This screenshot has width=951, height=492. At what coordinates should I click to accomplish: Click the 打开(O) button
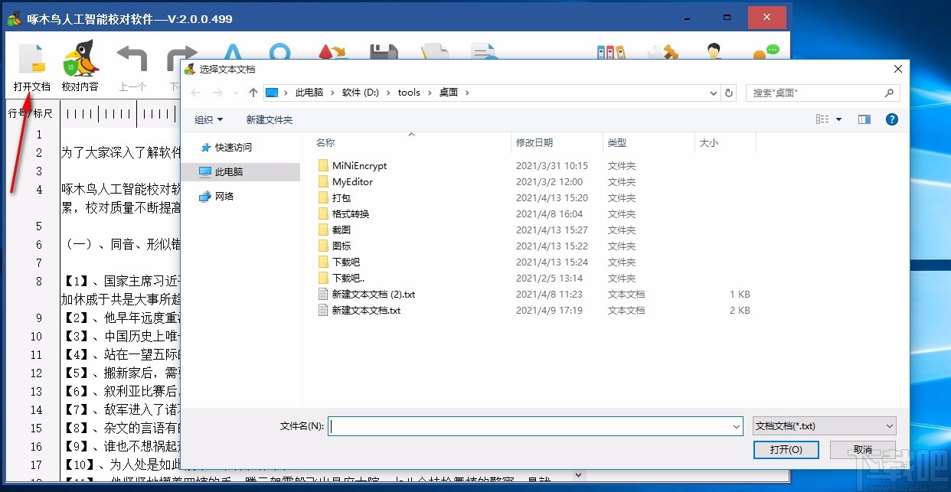coord(786,450)
